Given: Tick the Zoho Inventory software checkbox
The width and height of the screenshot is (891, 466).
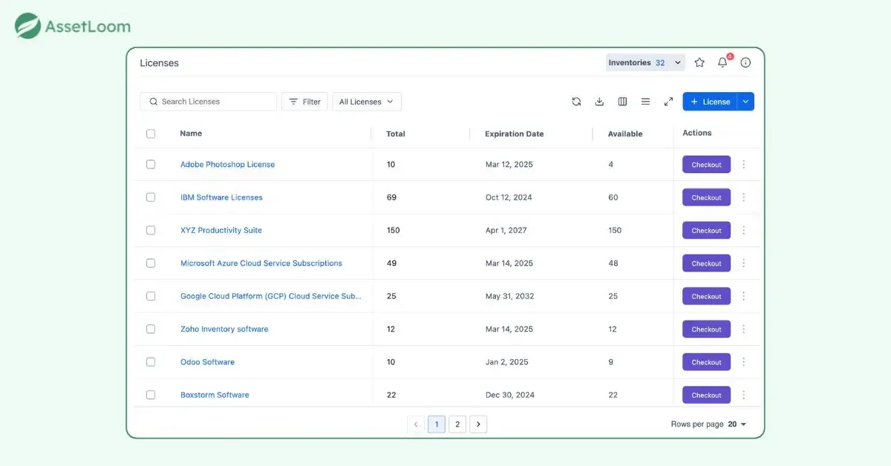Looking at the screenshot, I should click(x=151, y=329).
